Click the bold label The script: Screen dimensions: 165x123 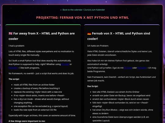(x=14, y=79)
